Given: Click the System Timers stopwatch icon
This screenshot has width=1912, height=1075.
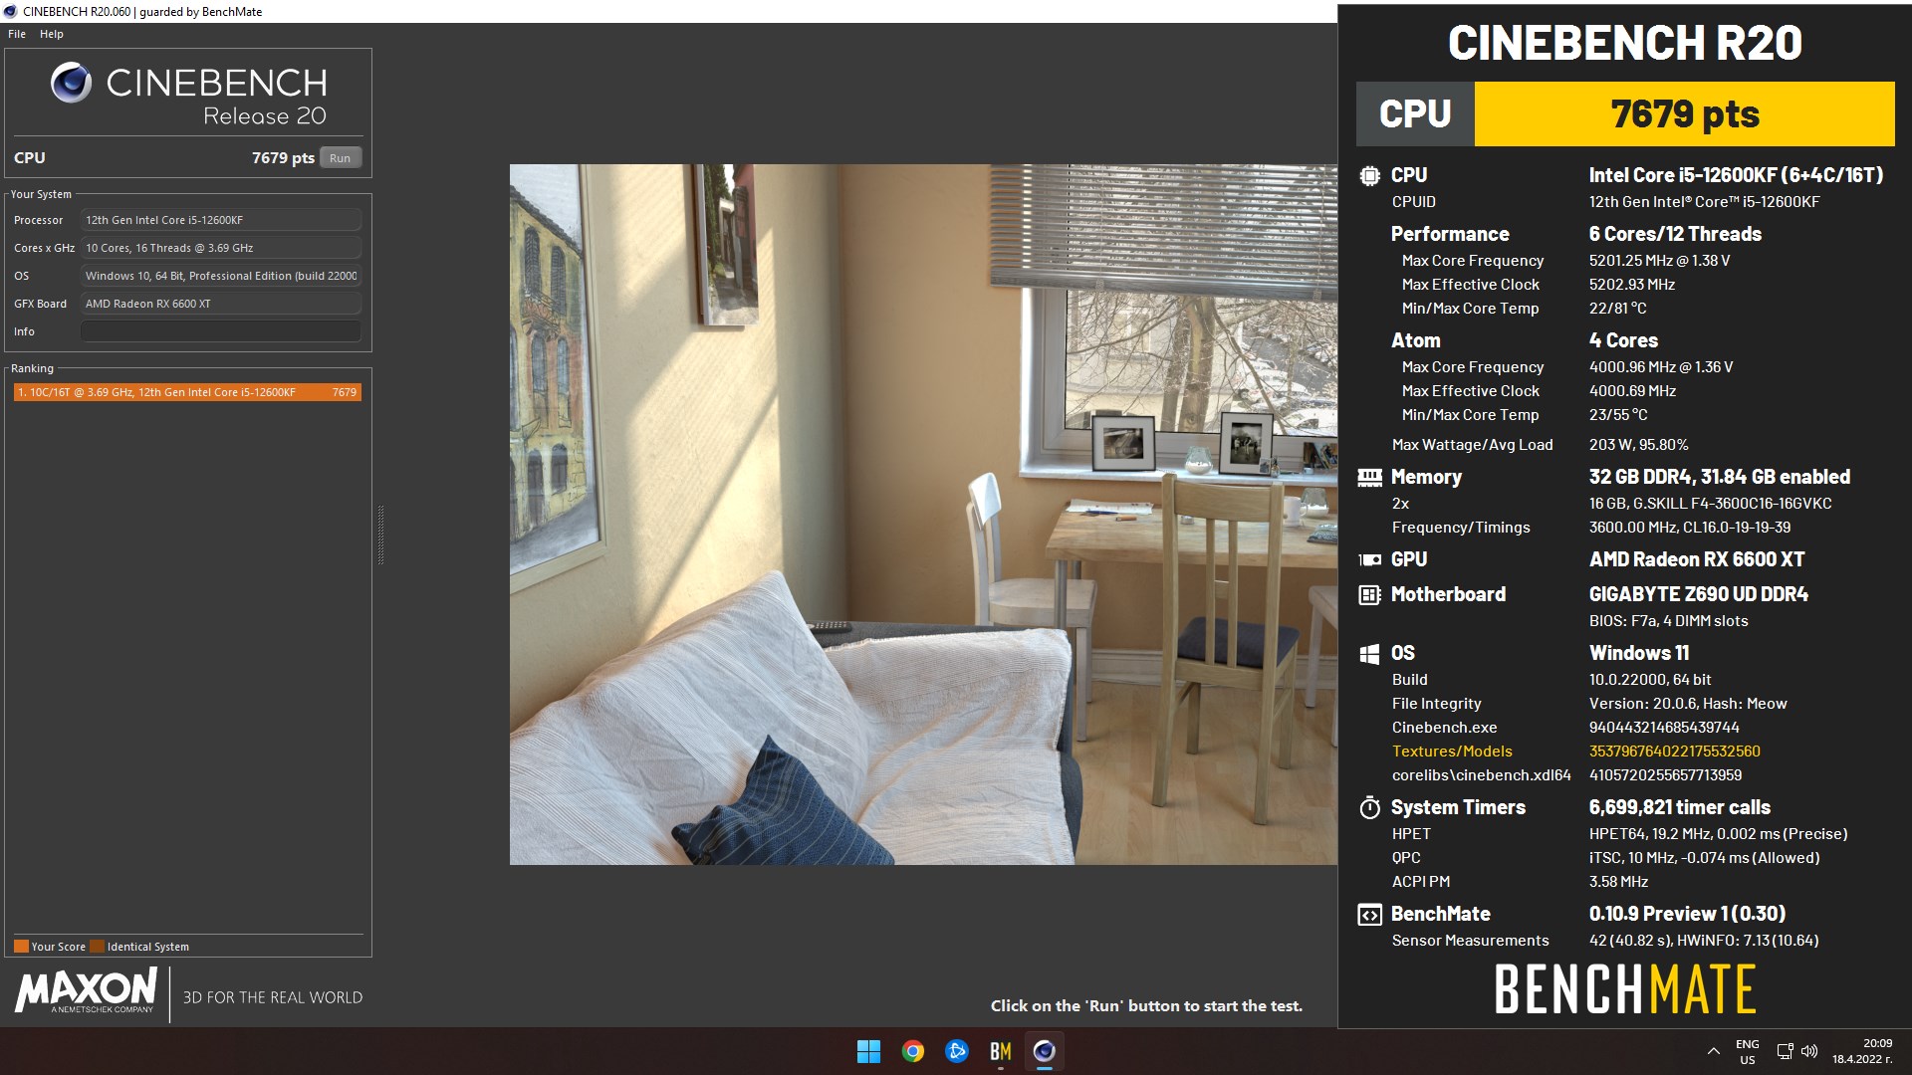Looking at the screenshot, I should pyautogui.click(x=1369, y=807).
